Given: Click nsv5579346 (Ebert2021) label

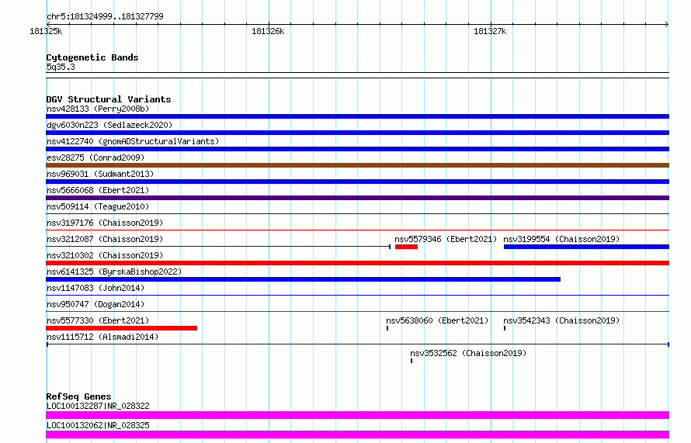Looking at the screenshot, I should point(446,239).
